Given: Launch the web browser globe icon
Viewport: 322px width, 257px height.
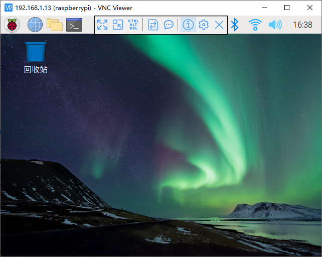Looking at the screenshot, I should pos(35,25).
